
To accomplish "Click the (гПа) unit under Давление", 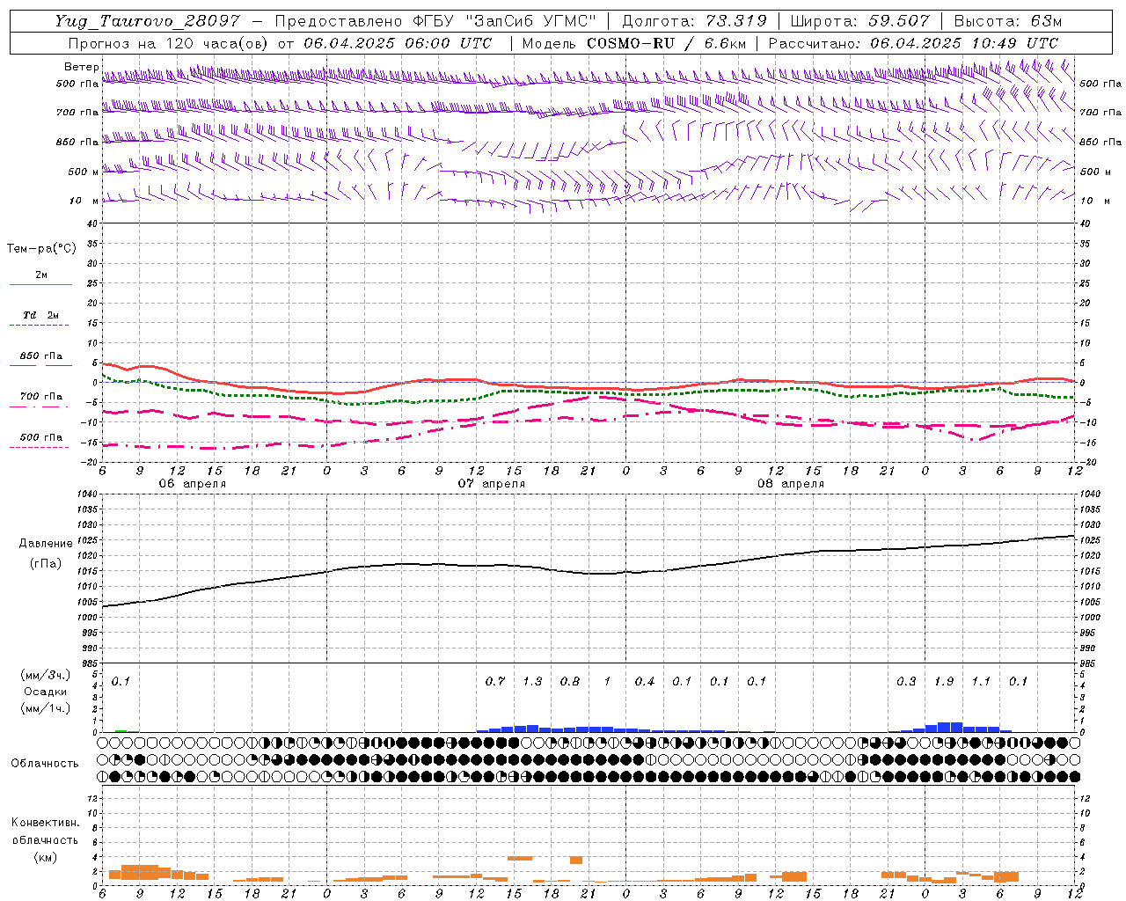I will tap(45, 563).
